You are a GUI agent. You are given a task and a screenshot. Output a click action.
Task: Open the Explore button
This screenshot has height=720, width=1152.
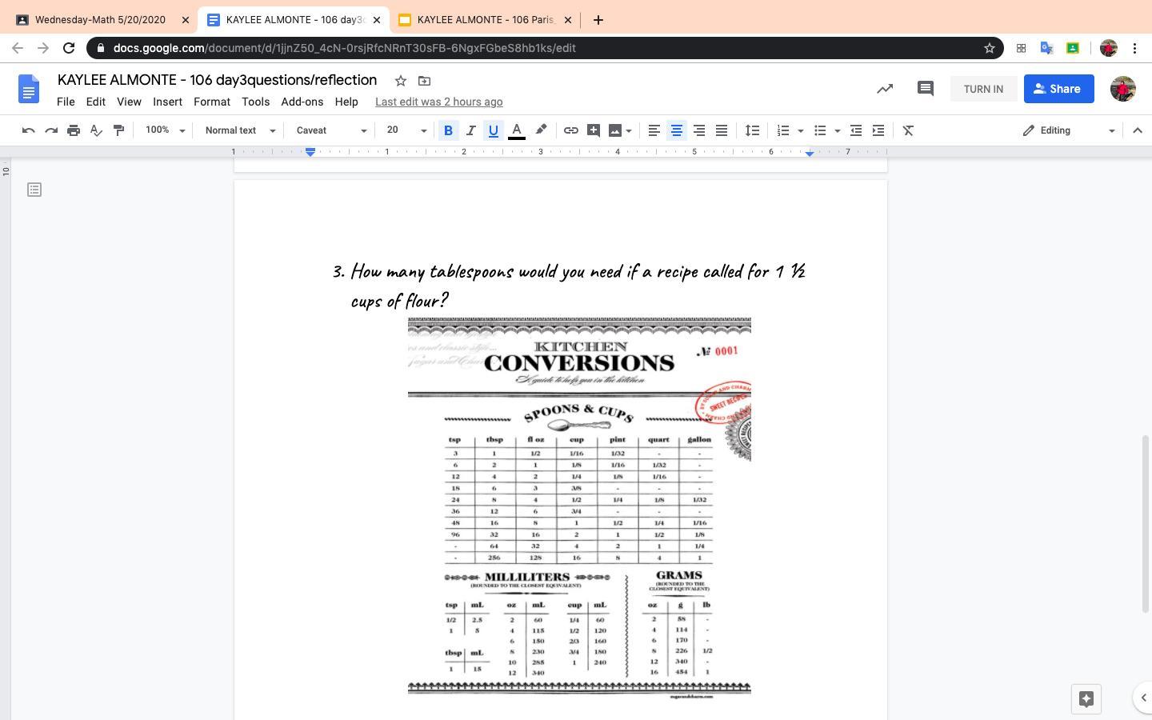click(x=1086, y=698)
